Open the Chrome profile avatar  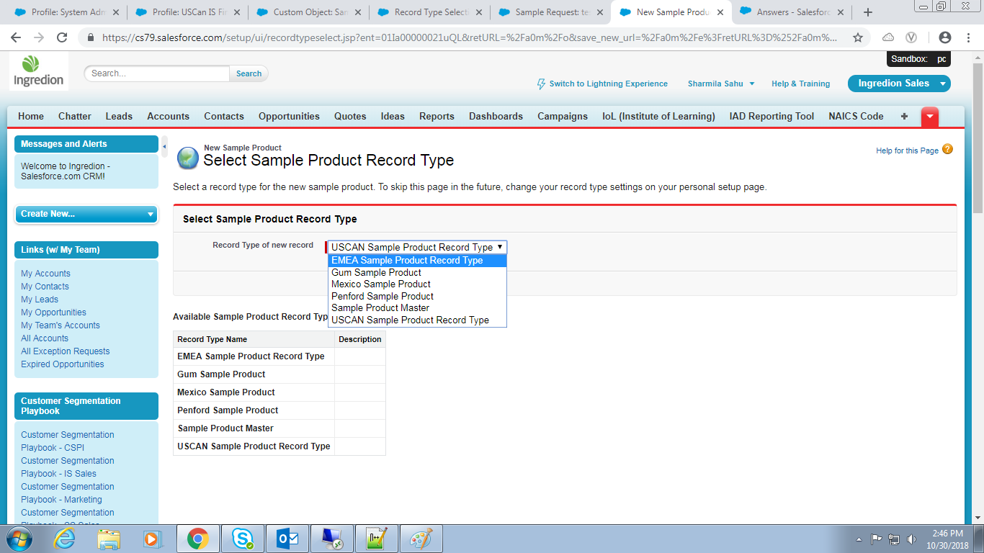(x=945, y=37)
